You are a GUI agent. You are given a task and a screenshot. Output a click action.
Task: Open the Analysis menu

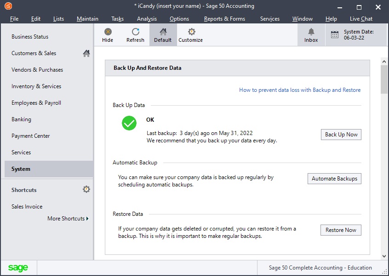pos(147,19)
